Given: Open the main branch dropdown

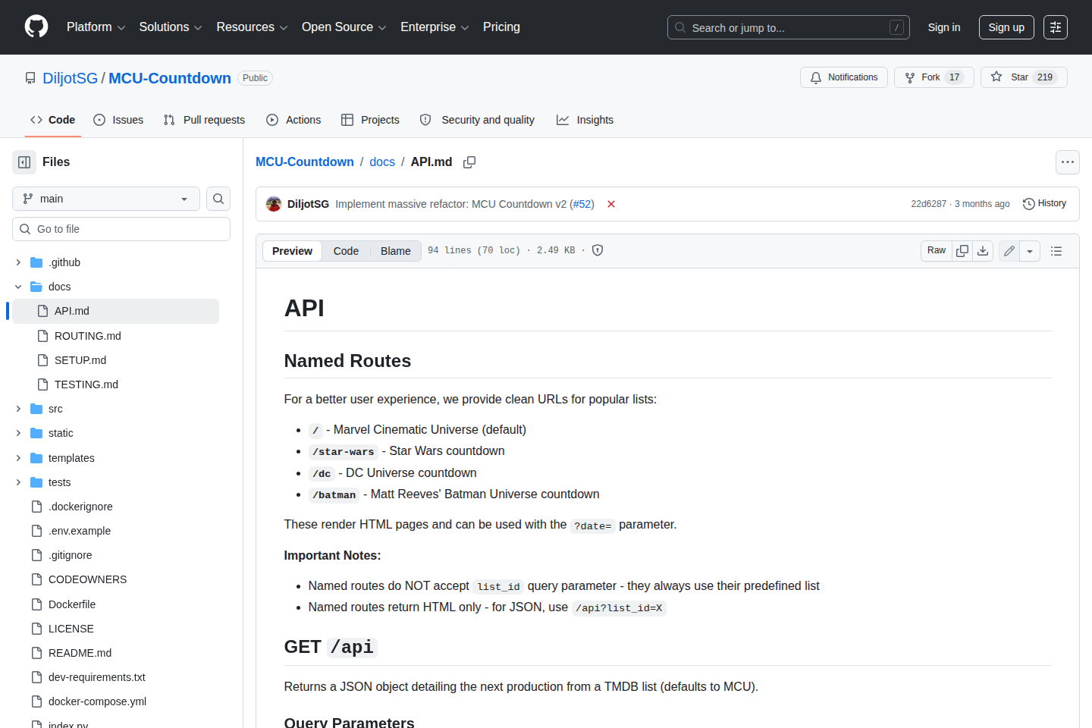Looking at the screenshot, I should (x=106, y=199).
